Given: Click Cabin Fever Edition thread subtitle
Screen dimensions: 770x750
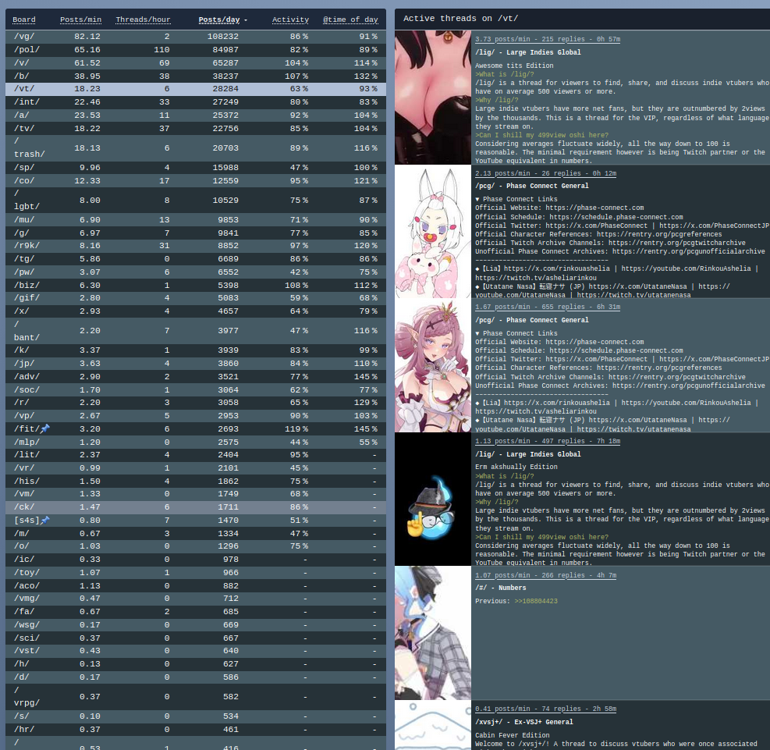Looking at the screenshot, I should coord(513,735).
